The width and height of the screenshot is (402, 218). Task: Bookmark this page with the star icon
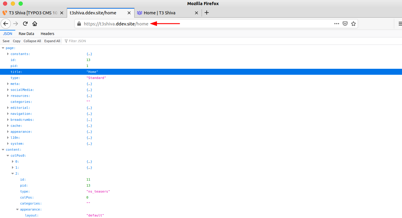tap(353, 24)
